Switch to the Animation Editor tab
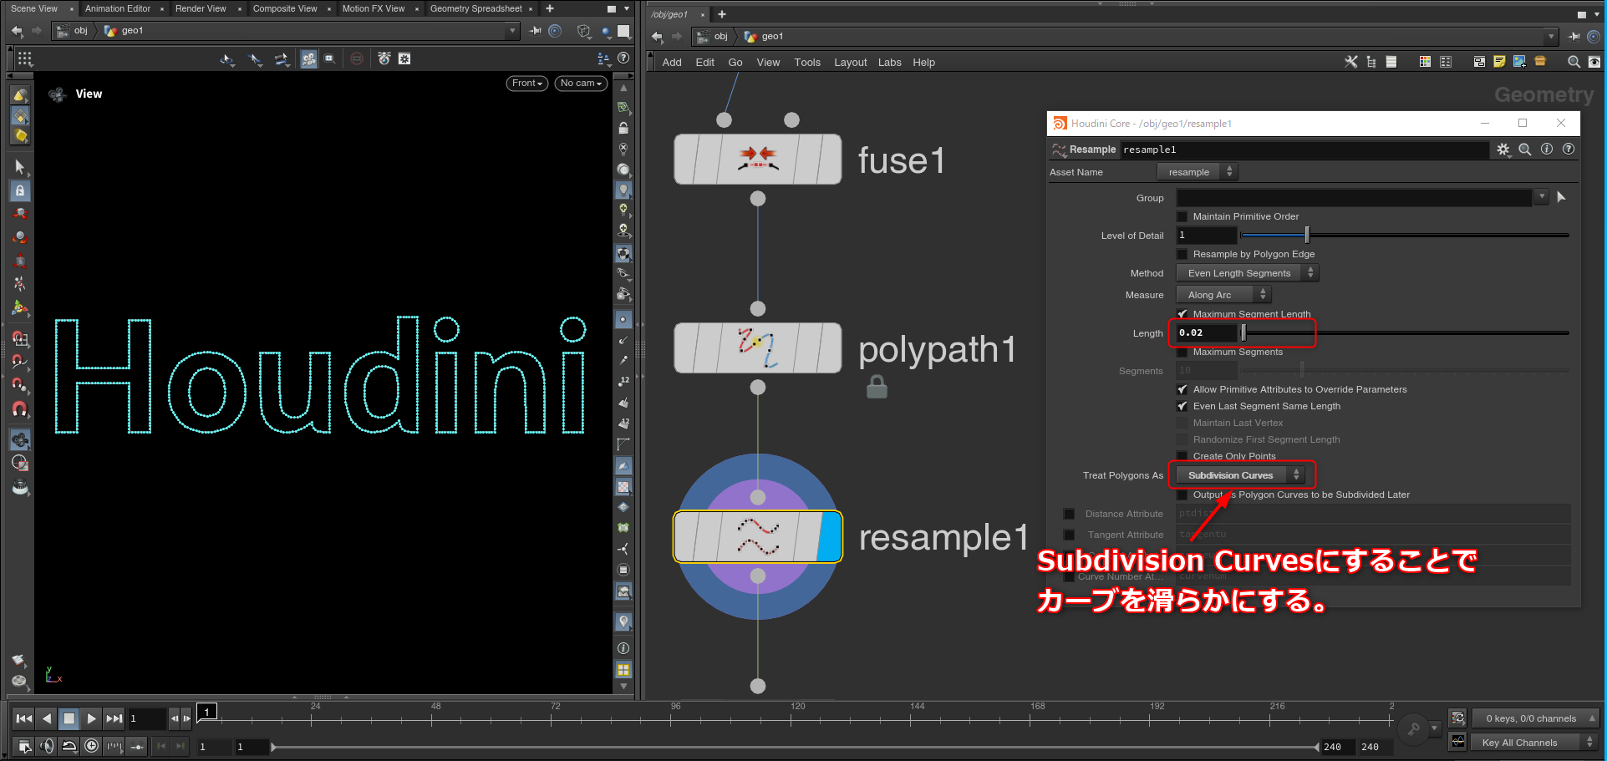The image size is (1607, 761). (118, 8)
